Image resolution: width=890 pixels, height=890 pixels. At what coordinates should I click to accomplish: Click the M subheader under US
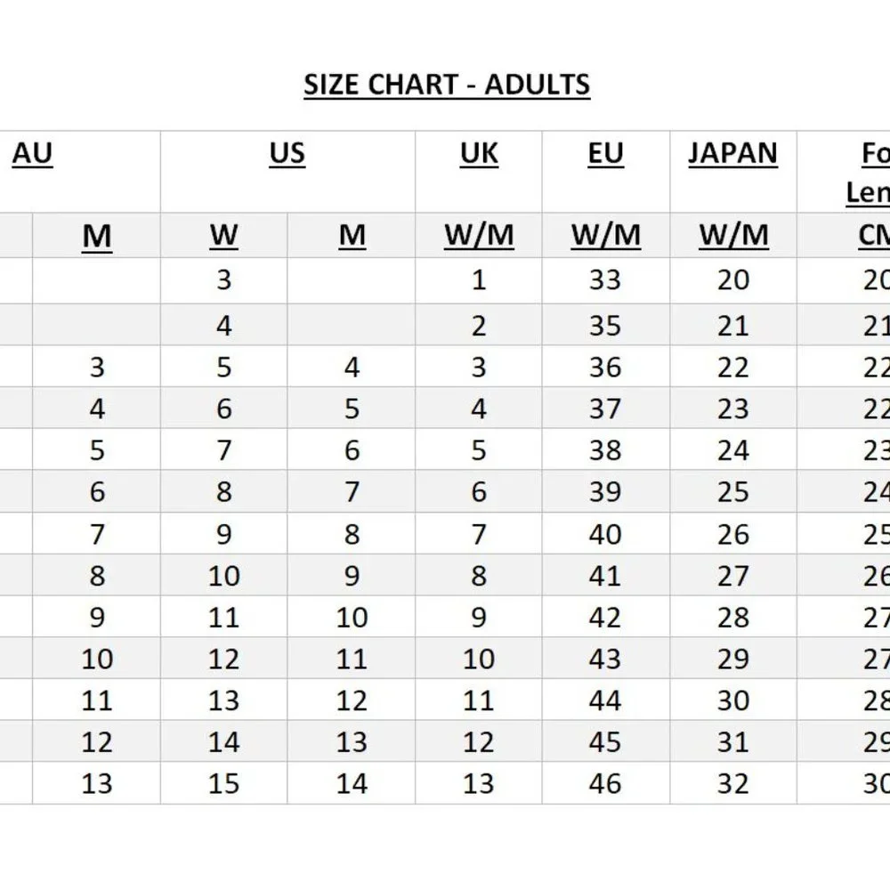point(352,236)
